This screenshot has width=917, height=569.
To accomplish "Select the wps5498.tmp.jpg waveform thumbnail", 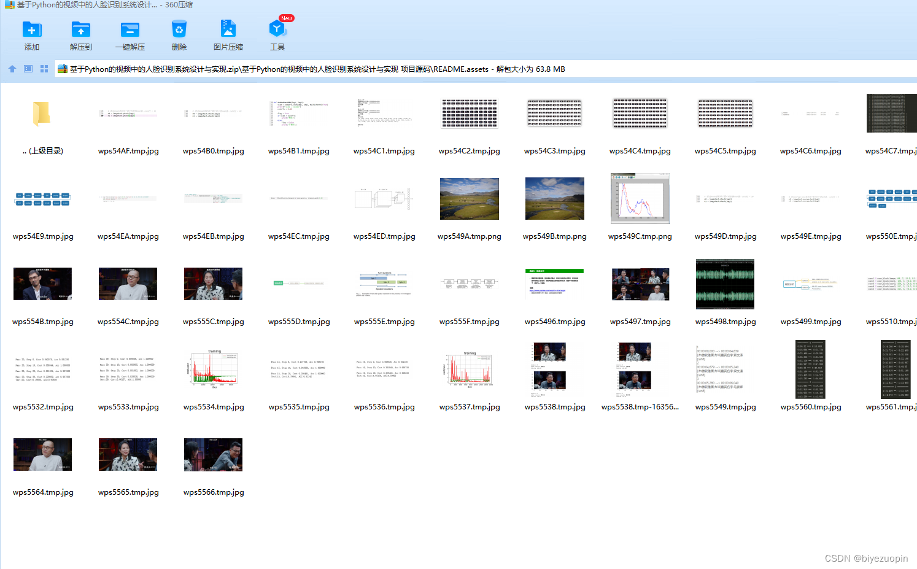I will coord(725,284).
